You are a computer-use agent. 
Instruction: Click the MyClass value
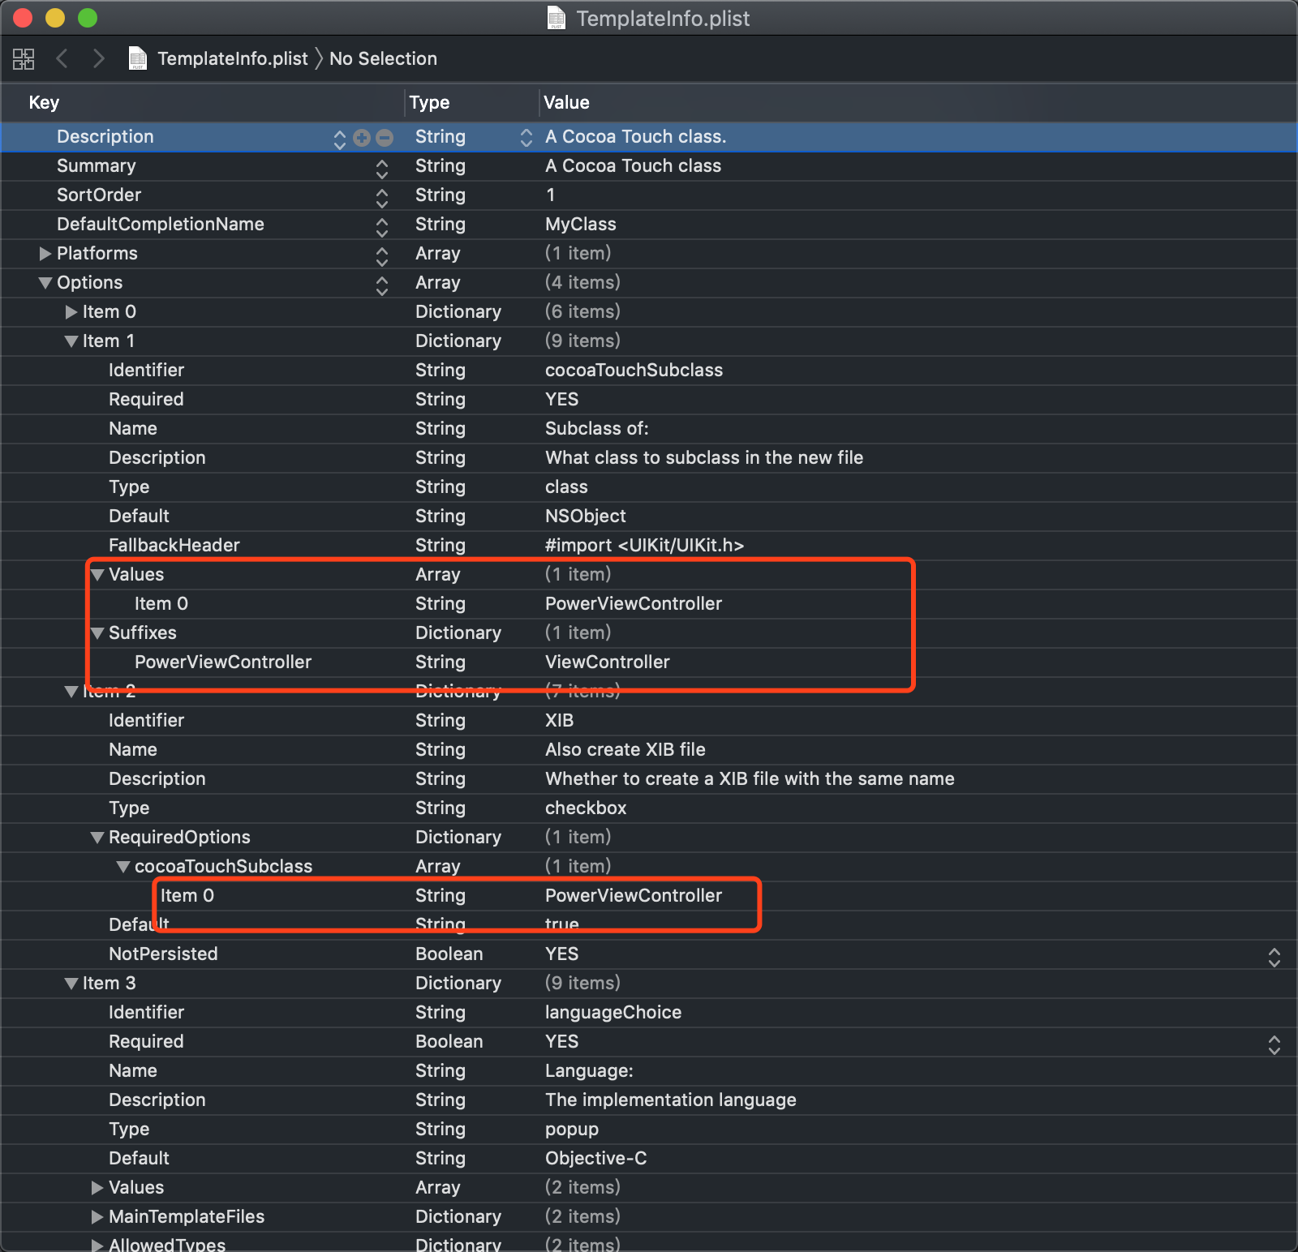581,224
